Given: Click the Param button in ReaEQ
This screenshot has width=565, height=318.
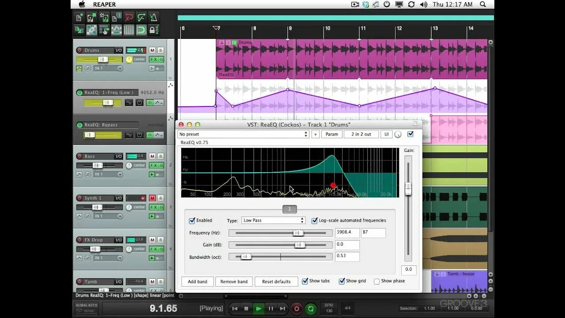Looking at the screenshot, I should pyautogui.click(x=332, y=134).
